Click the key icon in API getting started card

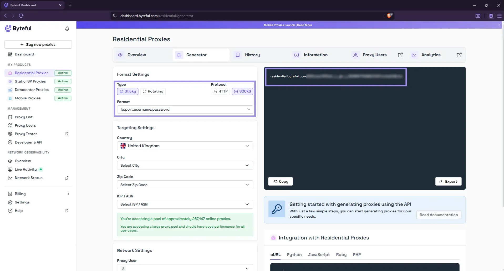(277, 209)
